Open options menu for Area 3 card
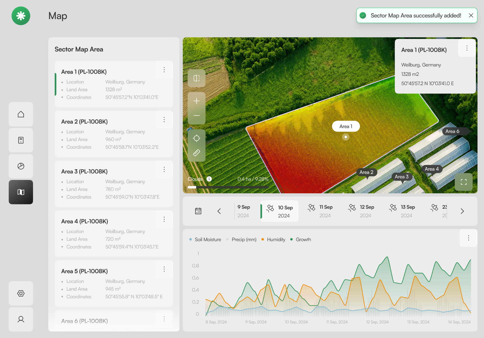 pos(164,169)
